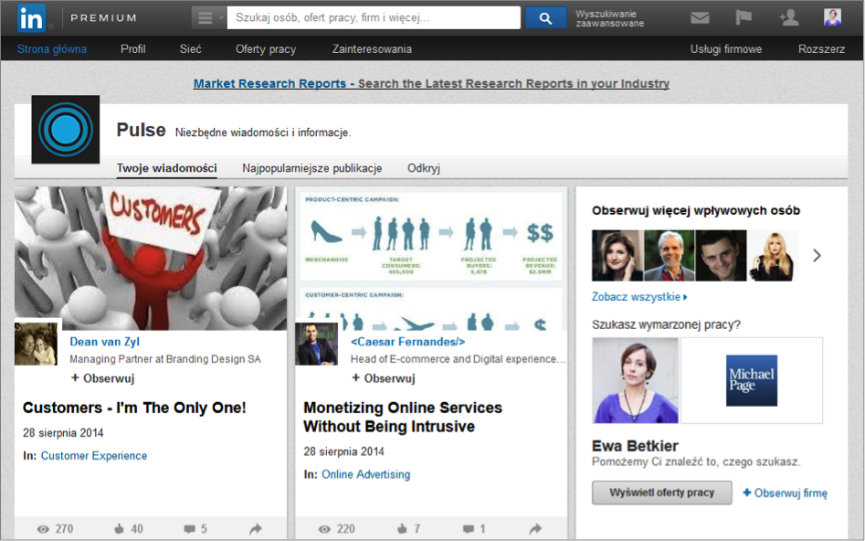
Task: Open Caesar Fernandes profile photo
Action: (317, 344)
